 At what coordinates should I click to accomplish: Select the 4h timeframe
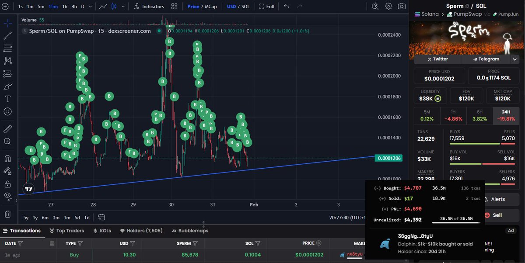point(74,7)
